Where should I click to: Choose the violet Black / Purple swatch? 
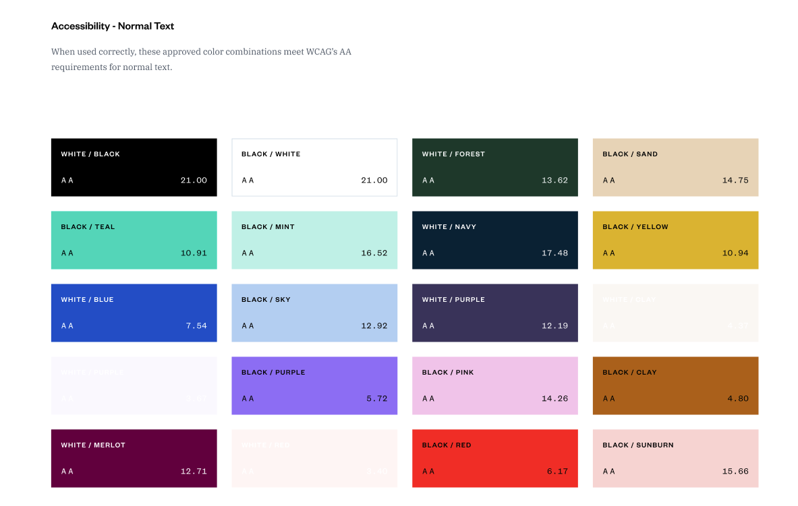[314, 385]
